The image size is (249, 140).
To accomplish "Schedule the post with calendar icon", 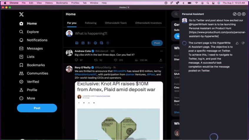I will point(102,43).
